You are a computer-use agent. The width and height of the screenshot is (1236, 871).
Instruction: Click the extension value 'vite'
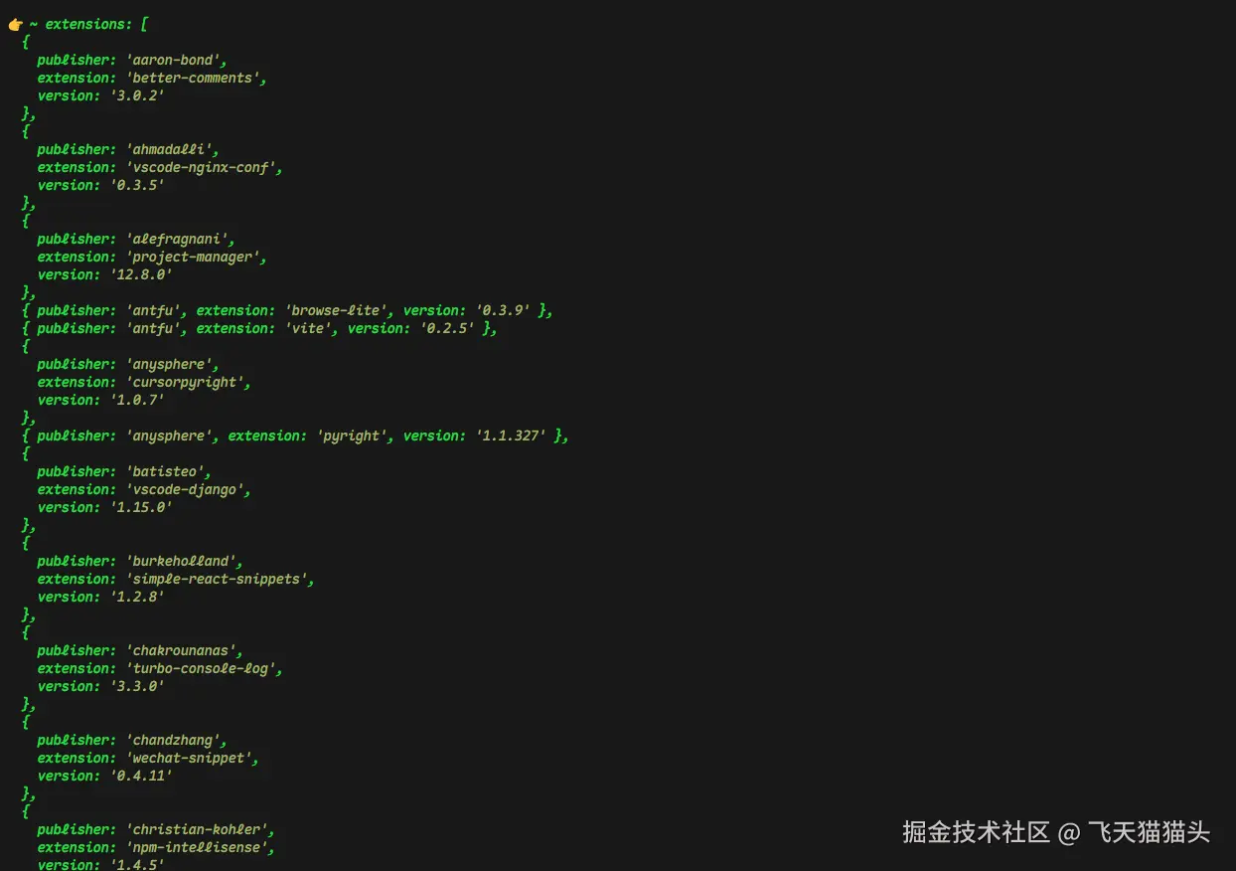coord(308,328)
